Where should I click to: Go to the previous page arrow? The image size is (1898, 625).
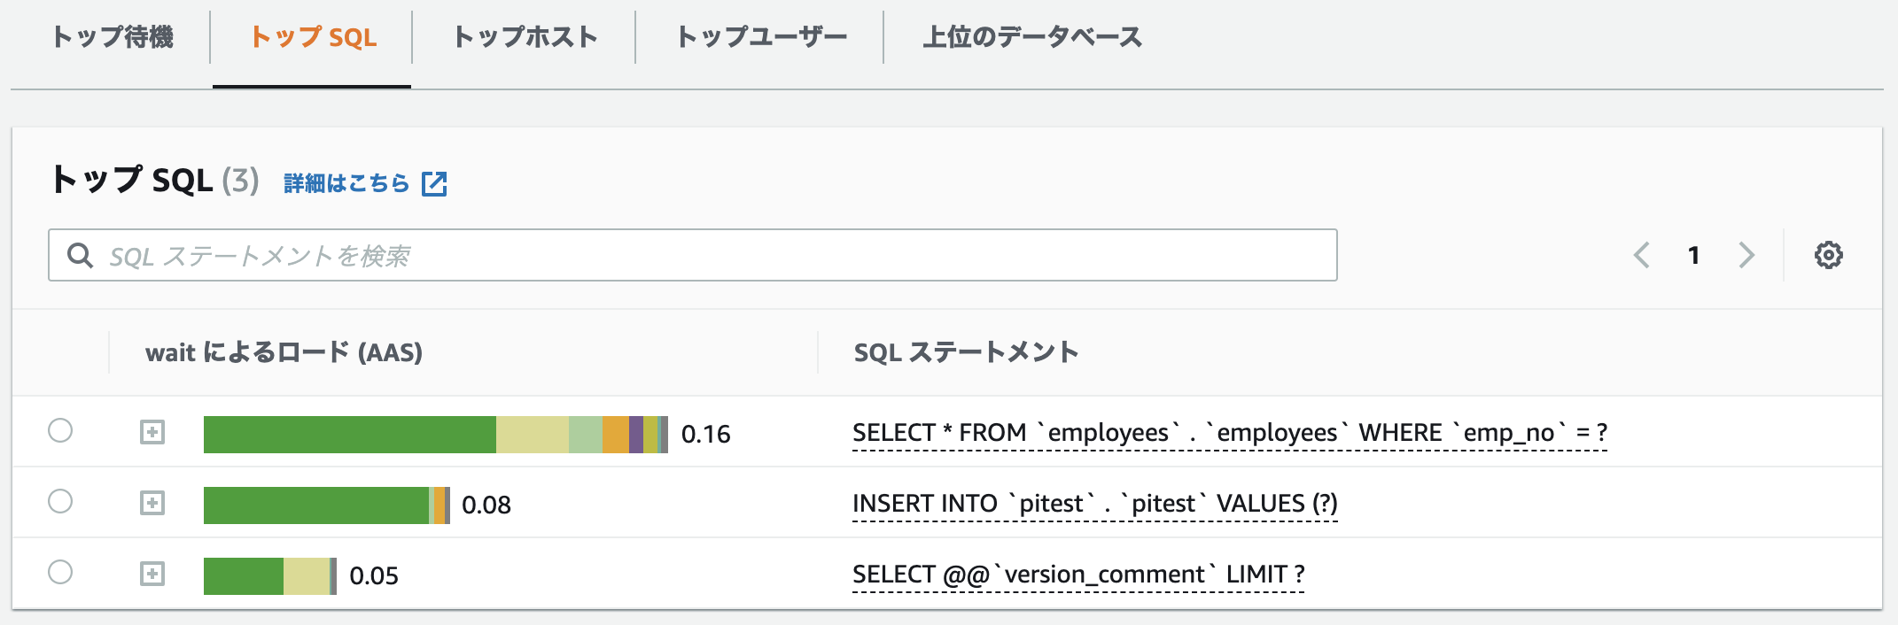tap(1641, 255)
